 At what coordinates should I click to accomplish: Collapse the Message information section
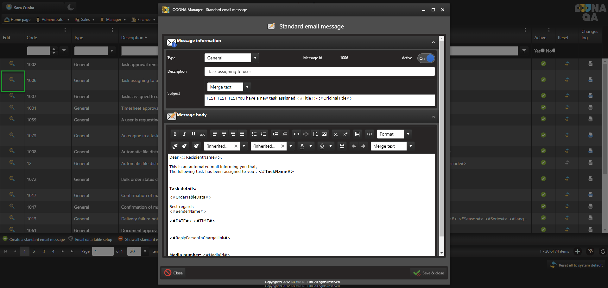(433, 42)
